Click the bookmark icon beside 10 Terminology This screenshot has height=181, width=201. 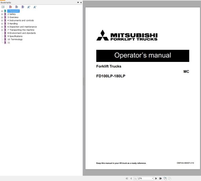point(5,39)
